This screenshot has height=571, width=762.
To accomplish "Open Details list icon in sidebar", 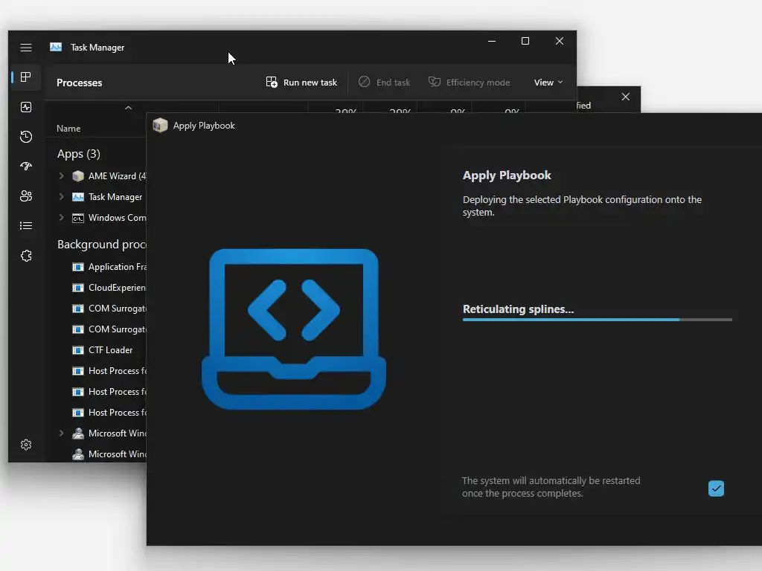I will pos(26,226).
